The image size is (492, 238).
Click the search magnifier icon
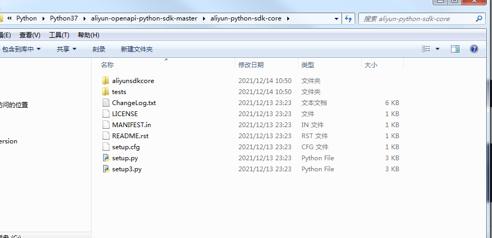click(479, 18)
